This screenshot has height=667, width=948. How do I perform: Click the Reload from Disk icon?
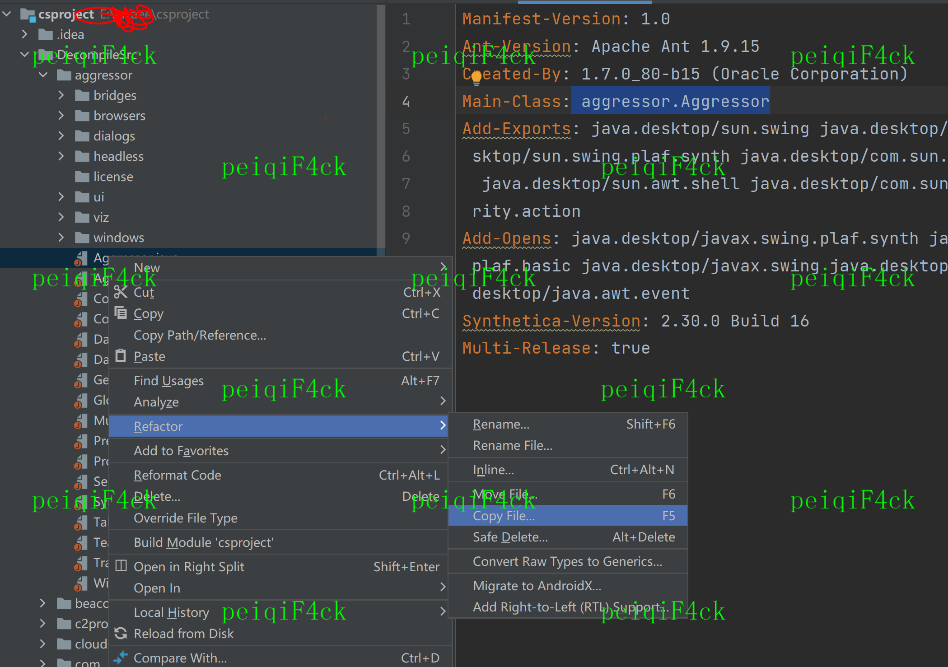(x=121, y=633)
